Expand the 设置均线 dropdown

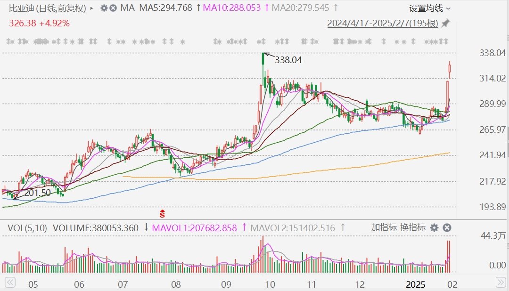tap(429, 8)
